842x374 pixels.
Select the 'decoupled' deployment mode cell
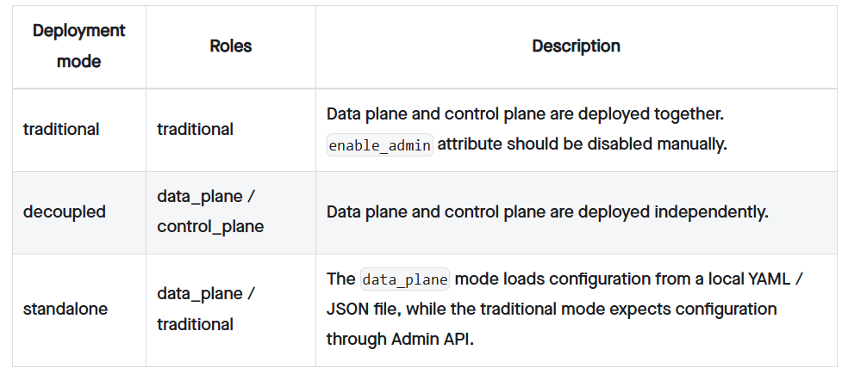pos(65,212)
